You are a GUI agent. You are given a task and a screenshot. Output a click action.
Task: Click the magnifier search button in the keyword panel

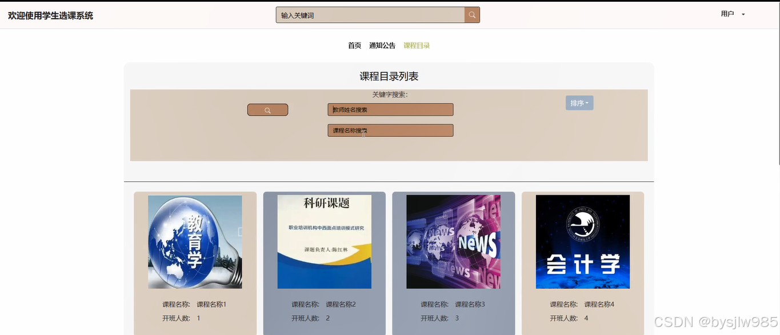tap(267, 110)
